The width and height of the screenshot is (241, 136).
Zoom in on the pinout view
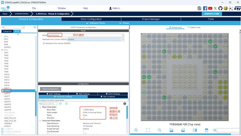(136, 130)
